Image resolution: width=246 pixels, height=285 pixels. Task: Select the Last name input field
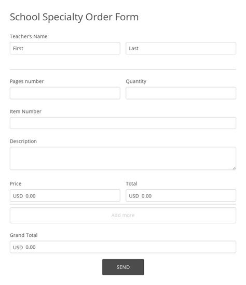[181, 48]
